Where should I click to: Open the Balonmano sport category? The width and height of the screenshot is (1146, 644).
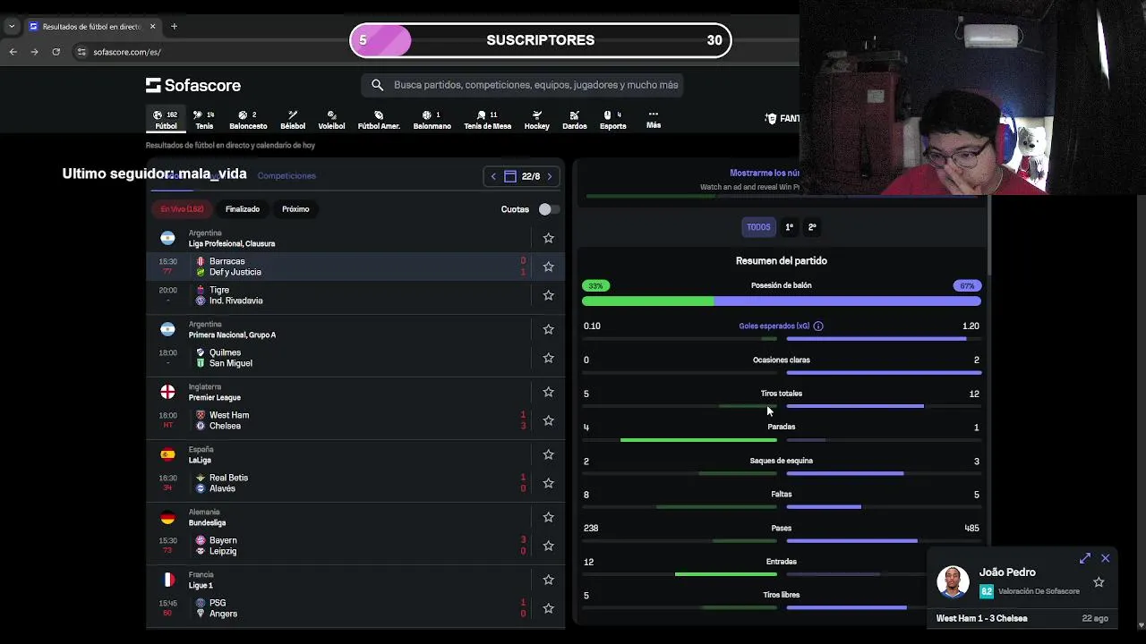click(432, 120)
